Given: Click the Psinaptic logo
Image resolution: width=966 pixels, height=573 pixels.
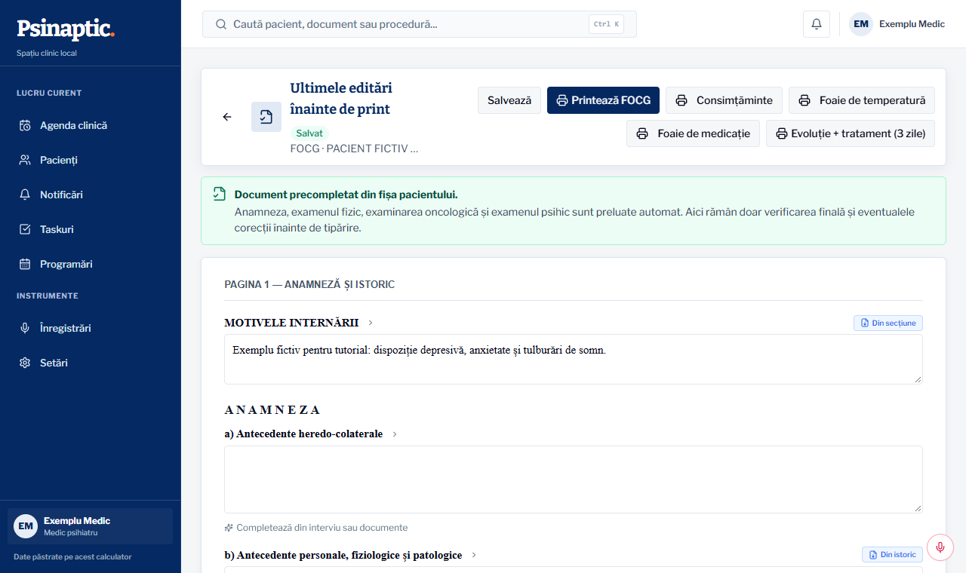Looking at the screenshot, I should tap(66, 29).
